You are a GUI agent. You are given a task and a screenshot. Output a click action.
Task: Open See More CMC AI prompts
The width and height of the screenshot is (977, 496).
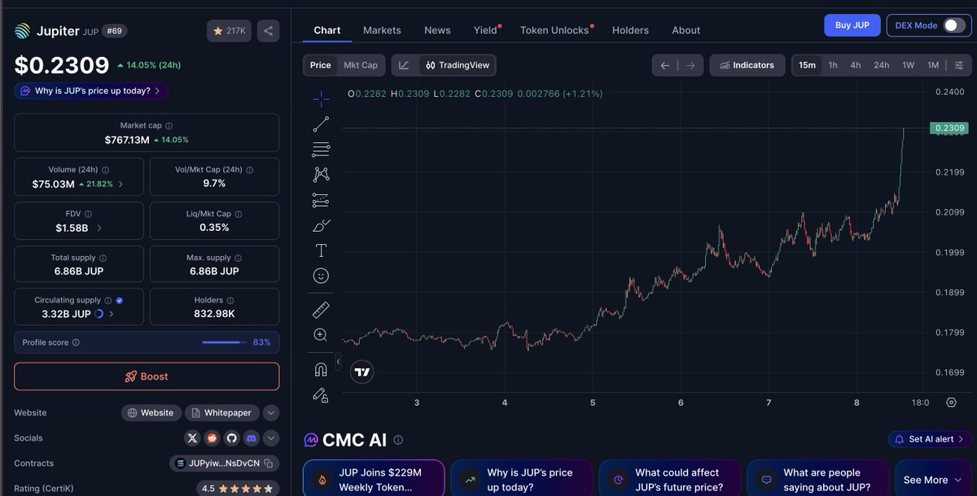933,479
